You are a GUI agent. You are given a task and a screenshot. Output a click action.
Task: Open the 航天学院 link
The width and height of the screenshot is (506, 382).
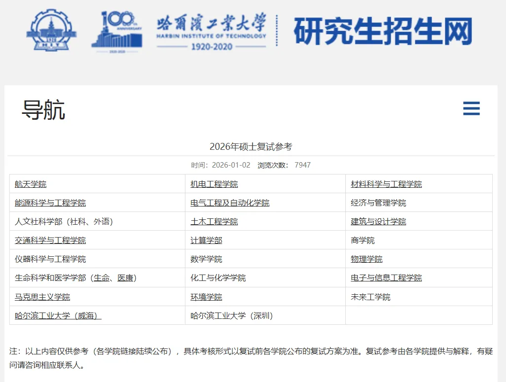click(31, 184)
